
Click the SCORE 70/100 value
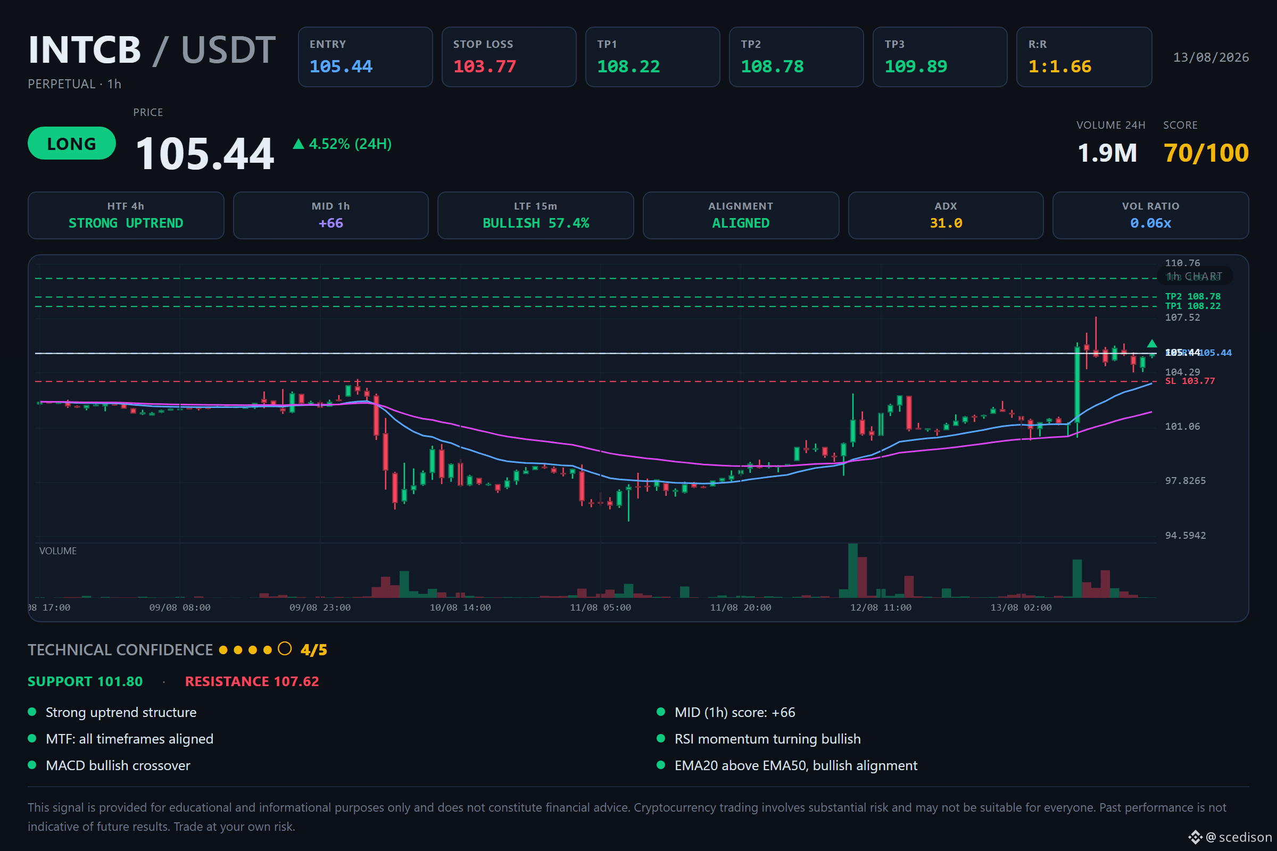coord(1206,153)
